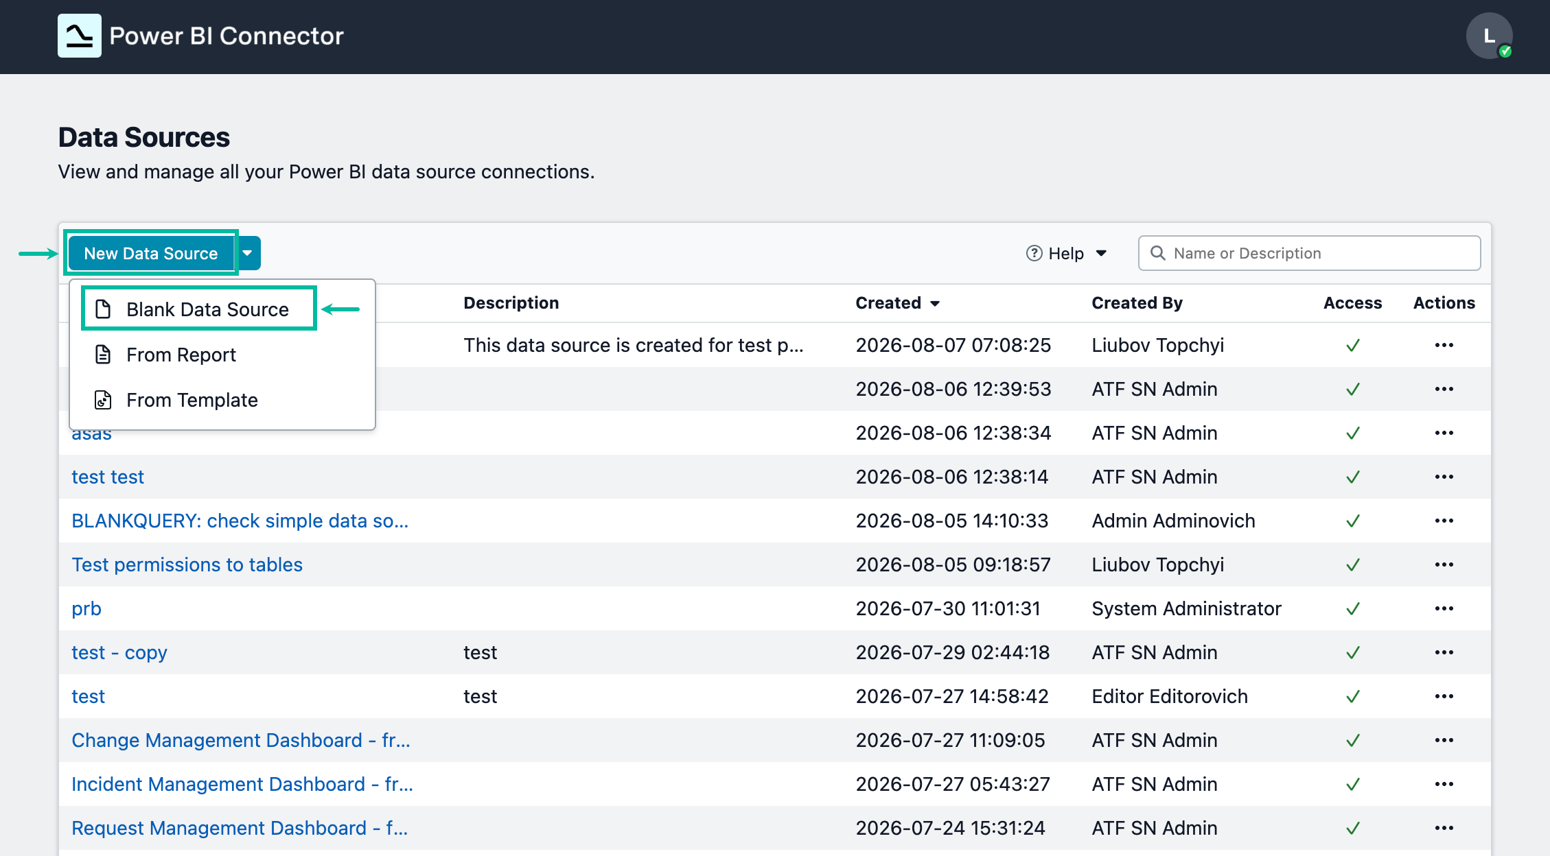Screen dimensions: 1550x856
Task: Click the 2026-07-24 15:31:24 created date
Action: click(950, 828)
